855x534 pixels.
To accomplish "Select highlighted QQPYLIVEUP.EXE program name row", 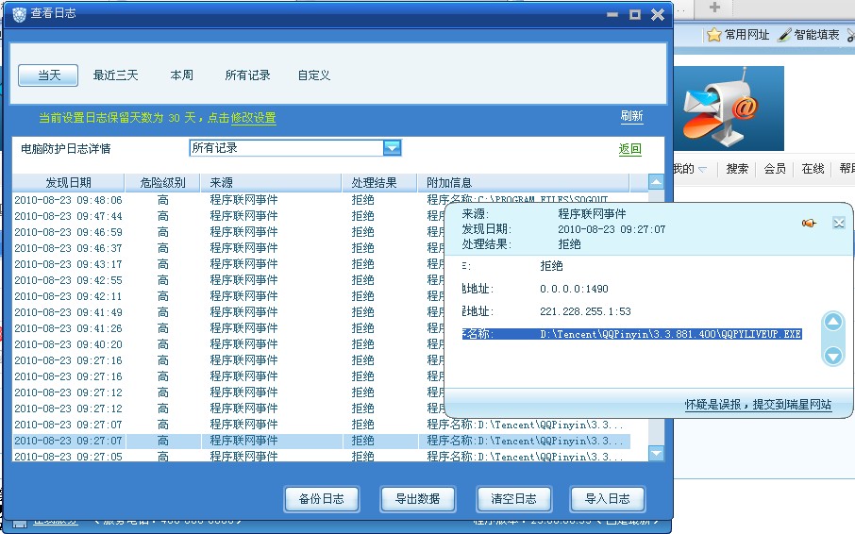I will (x=631, y=334).
